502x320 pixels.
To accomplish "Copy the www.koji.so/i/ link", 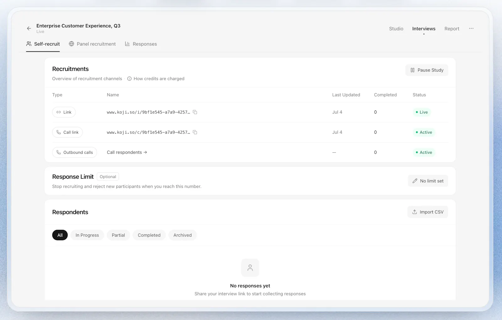I will [x=195, y=112].
